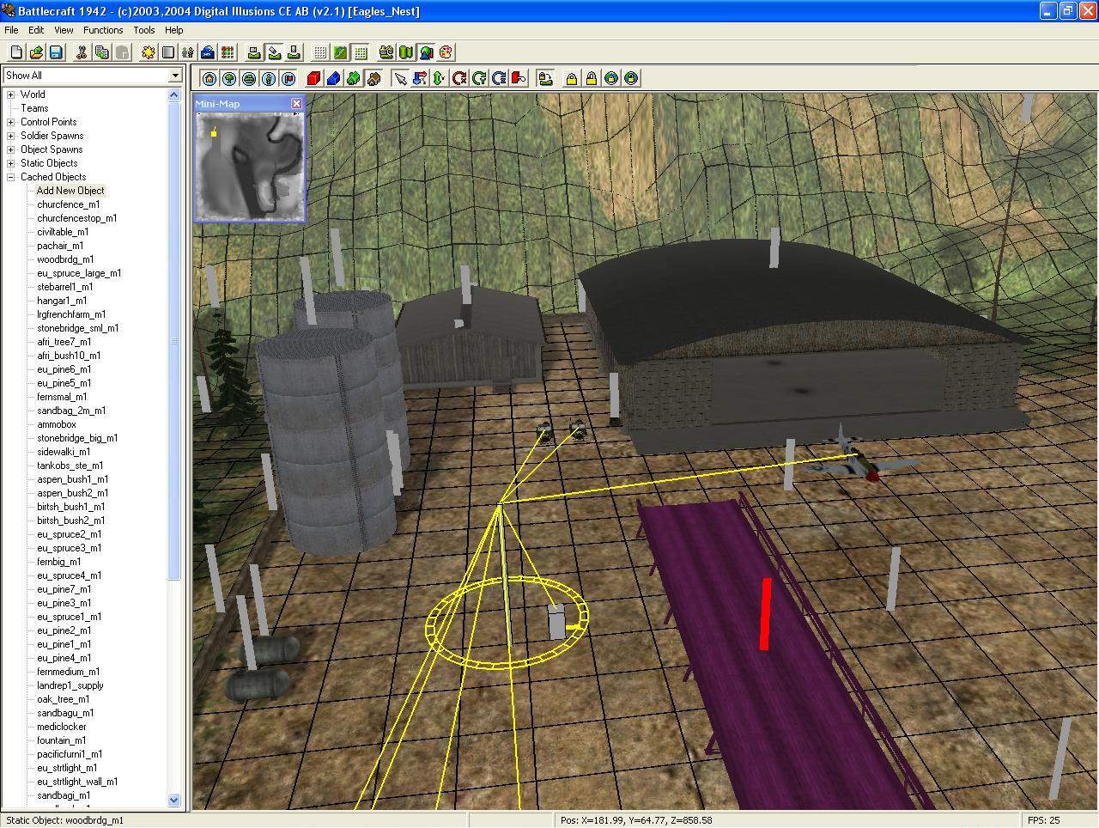
Task: Toggle the soldier filter round button
Action: [x=269, y=78]
